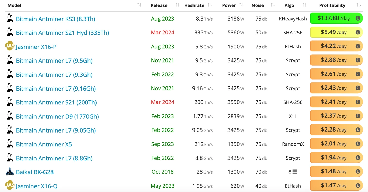
Task: Sort by Profitability column arrows
Action: [x=359, y=5]
